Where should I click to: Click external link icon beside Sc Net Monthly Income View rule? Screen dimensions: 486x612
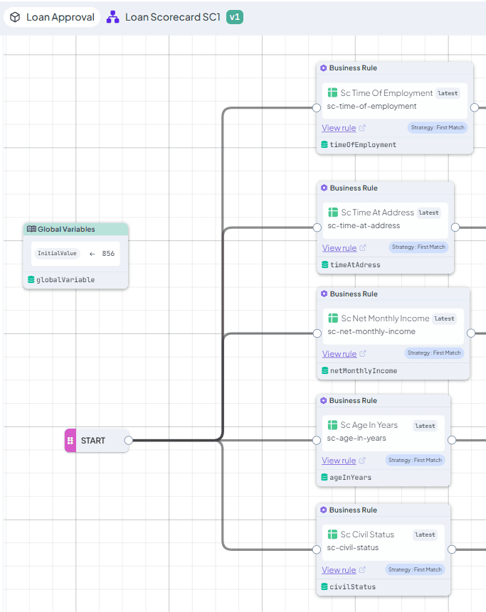click(x=363, y=353)
